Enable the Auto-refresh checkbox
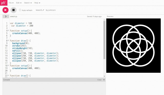This screenshot has height=95, width=164. click(x=20, y=10)
